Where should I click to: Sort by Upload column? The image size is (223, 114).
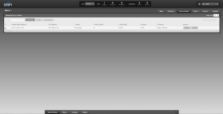tap(143, 24)
